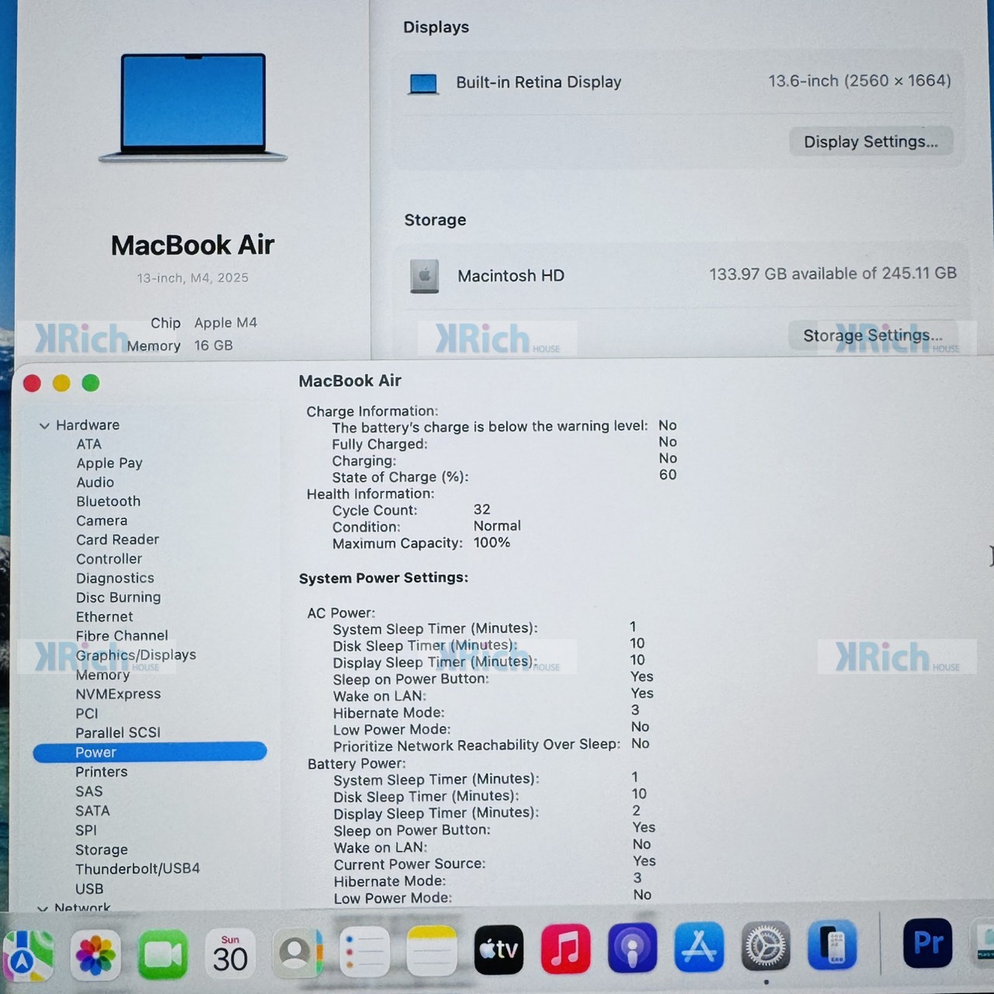Select Bluetooth in the sidebar
The image size is (994, 994).
tap(108, 502)
